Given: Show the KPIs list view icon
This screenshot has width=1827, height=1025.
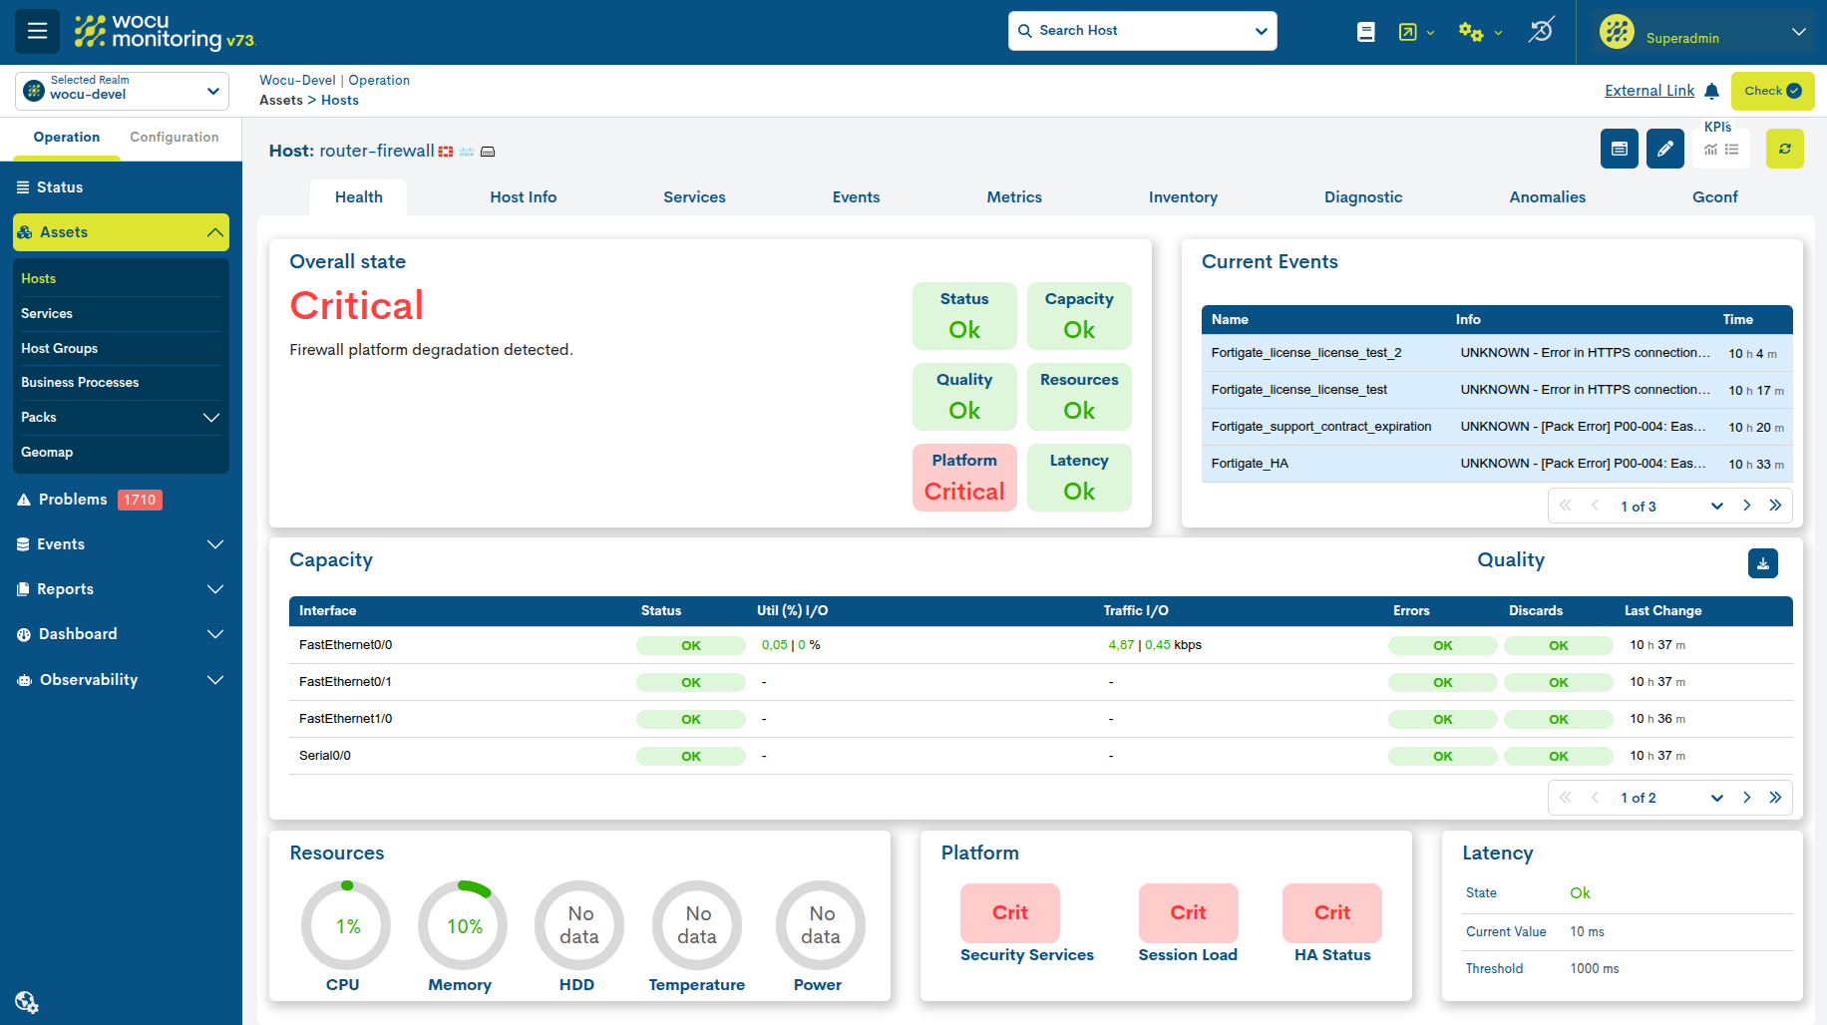Looking at the screenshot, I should pos(1732,150).
